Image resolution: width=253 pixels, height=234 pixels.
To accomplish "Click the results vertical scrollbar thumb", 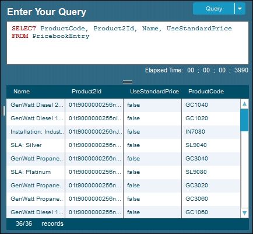I will pyautogui.click(x=244, y=120).
